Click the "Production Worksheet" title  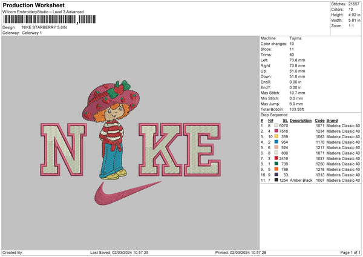tap(33, 5)
